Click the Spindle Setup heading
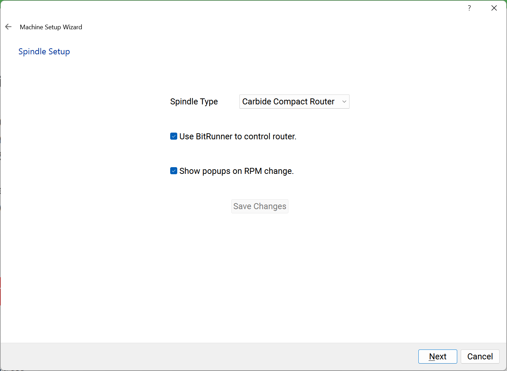This screenshot has height=371, width=507. point(44,51)
